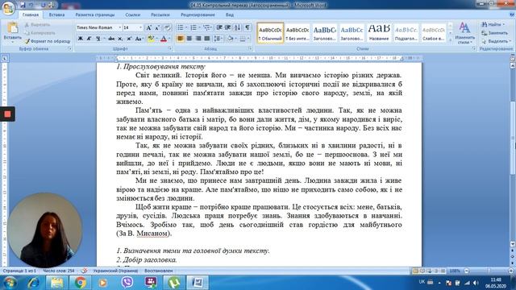Expand the Шрифт dialog launcher
The image size is (516, 290).
point(170,48)
